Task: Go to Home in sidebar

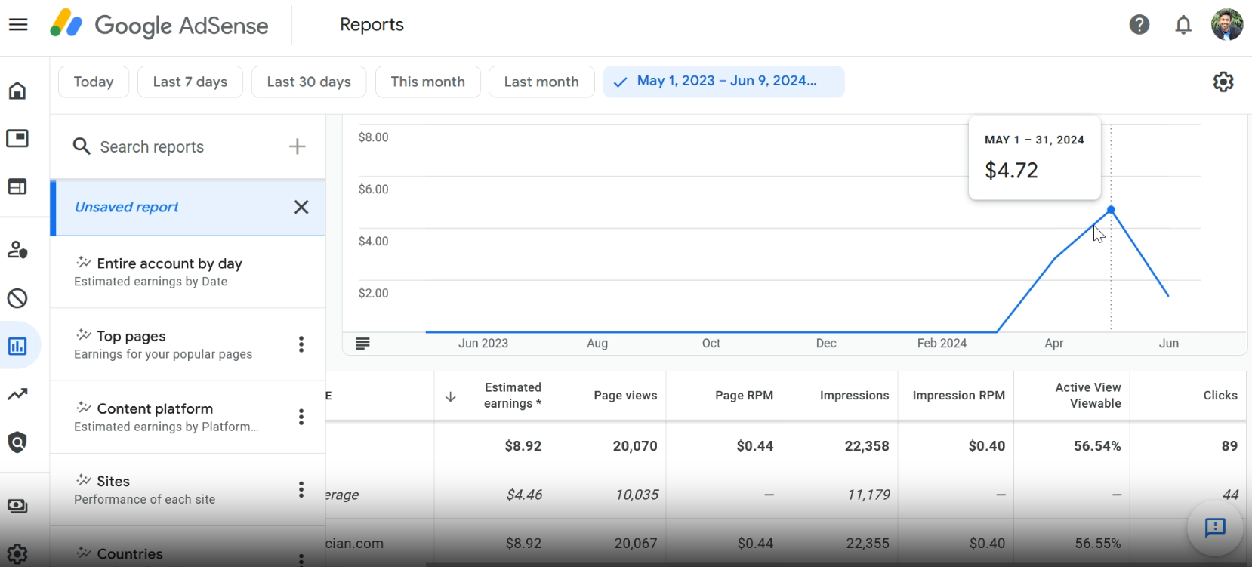Action: click(x=17, y=91)
